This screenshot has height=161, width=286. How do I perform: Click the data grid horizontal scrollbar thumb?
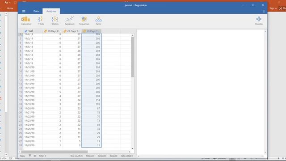[x=55, y=152]
